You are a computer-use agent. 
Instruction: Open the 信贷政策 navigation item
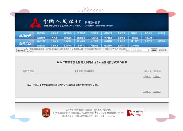(95, 33)
